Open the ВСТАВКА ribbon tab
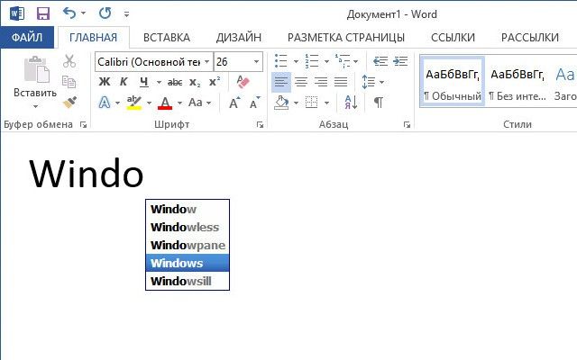 tap(166, 37)
